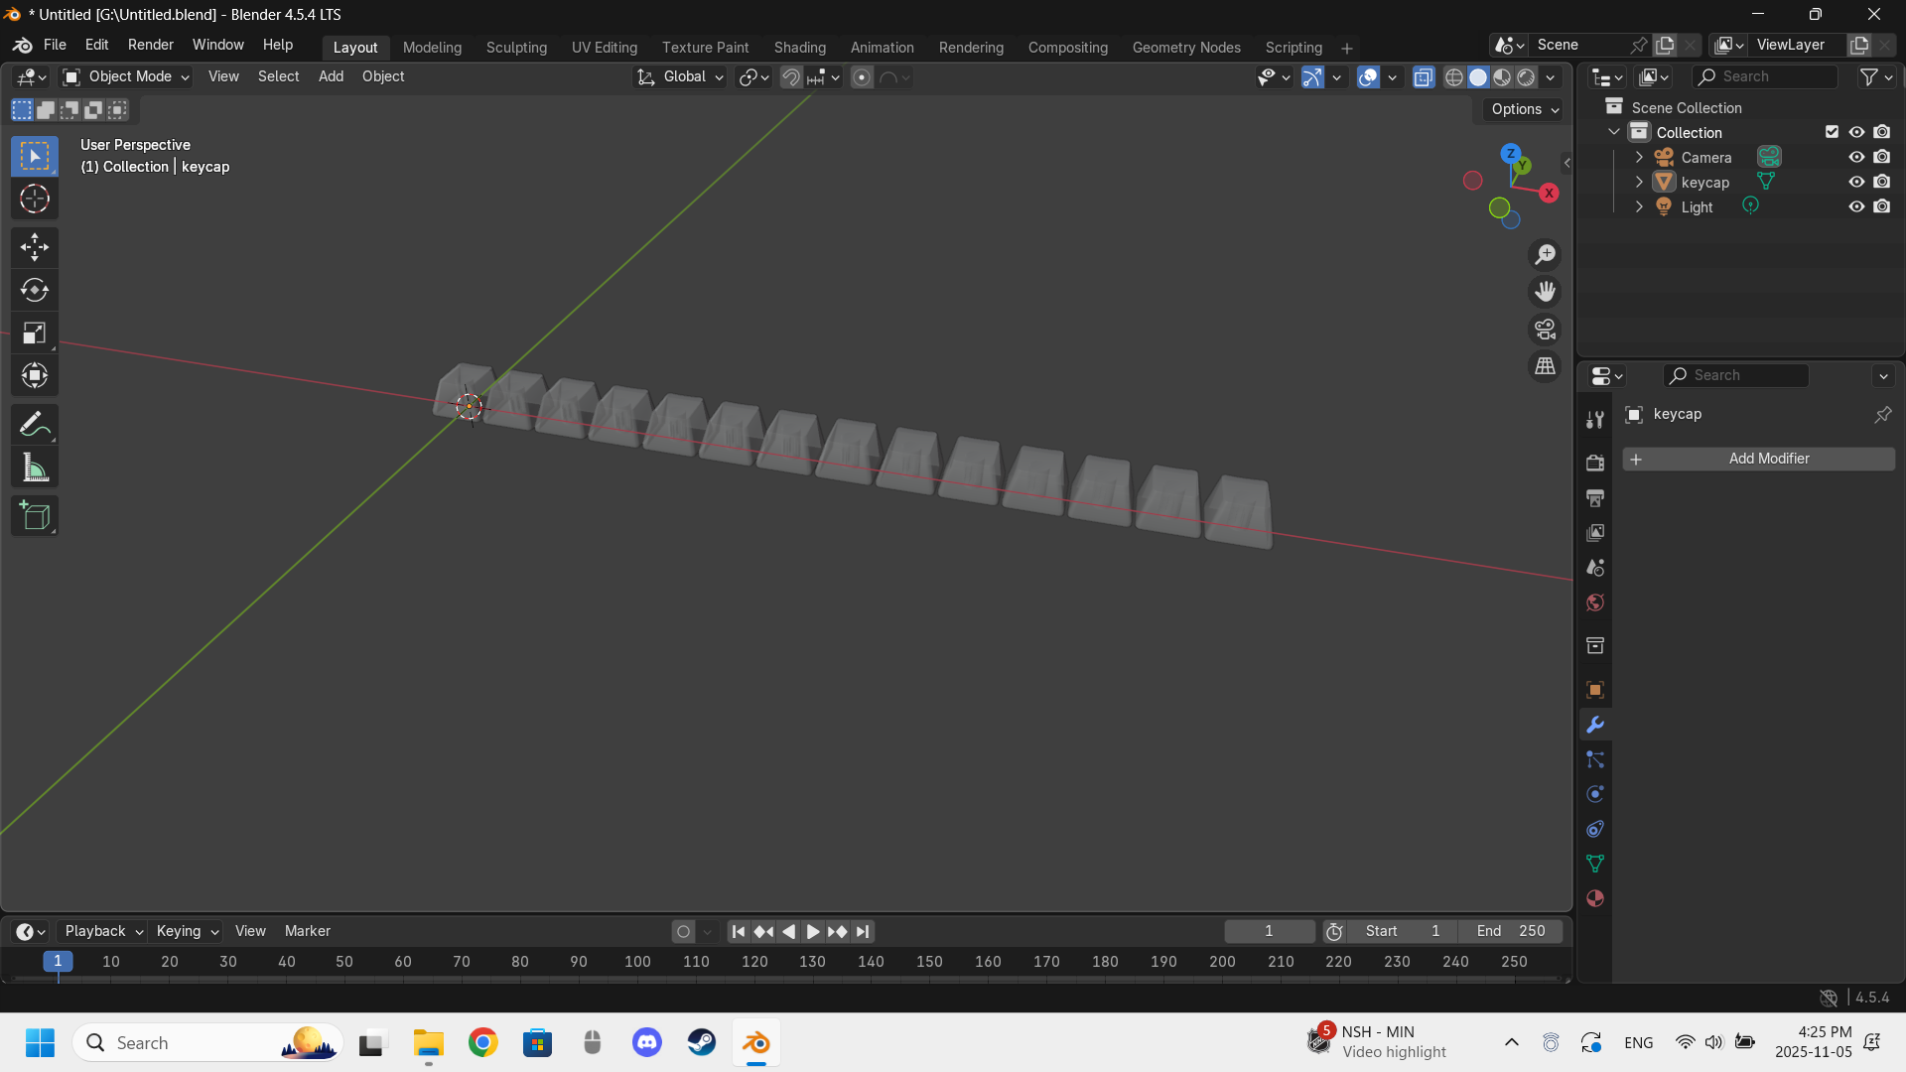This screenshot has width=1906, height=1072.
Task: Open the Object Mode dropdown
Action: [x=126, y=76]
